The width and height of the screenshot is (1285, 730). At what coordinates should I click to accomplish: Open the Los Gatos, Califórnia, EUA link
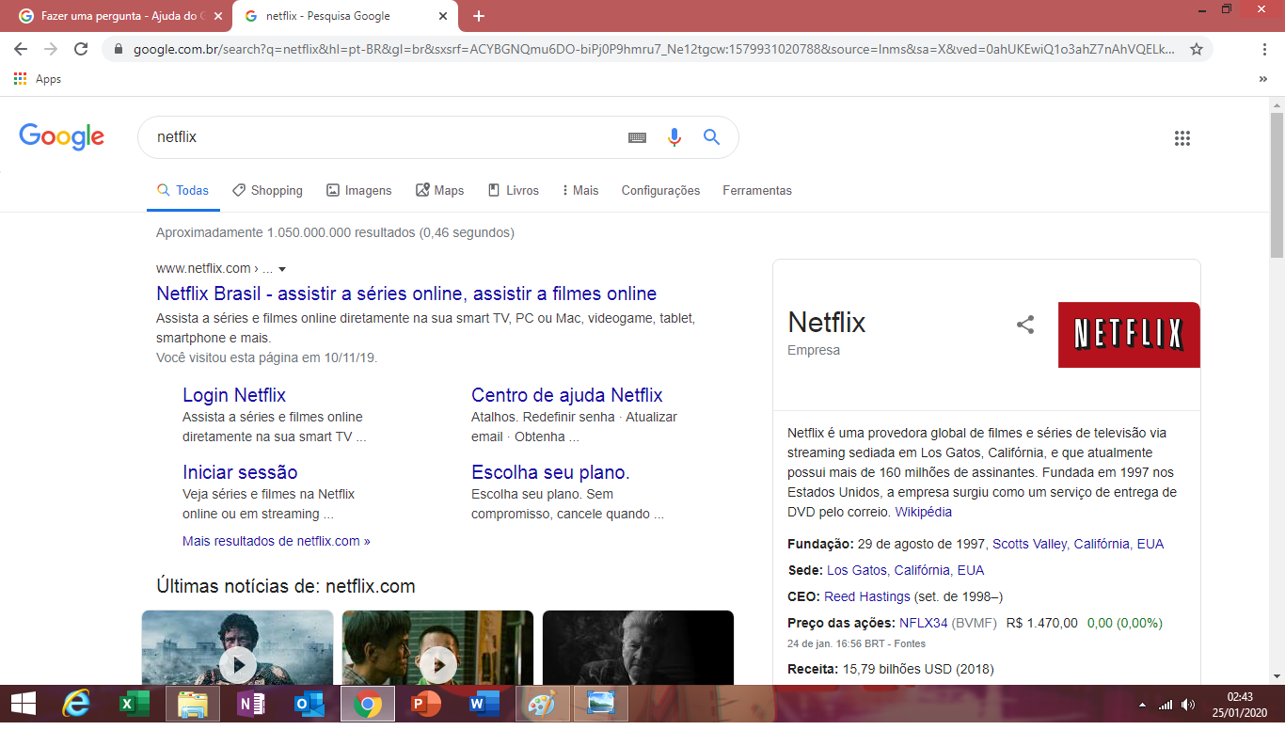pyautogui.click(x=905, y=570)
